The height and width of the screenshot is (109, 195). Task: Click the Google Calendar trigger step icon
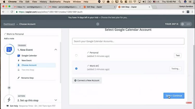point(9,49)
